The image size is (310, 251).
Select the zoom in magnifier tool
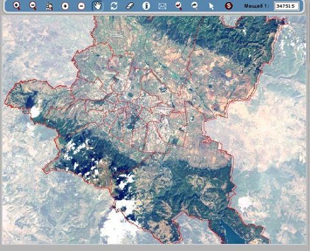coord(17,6)
